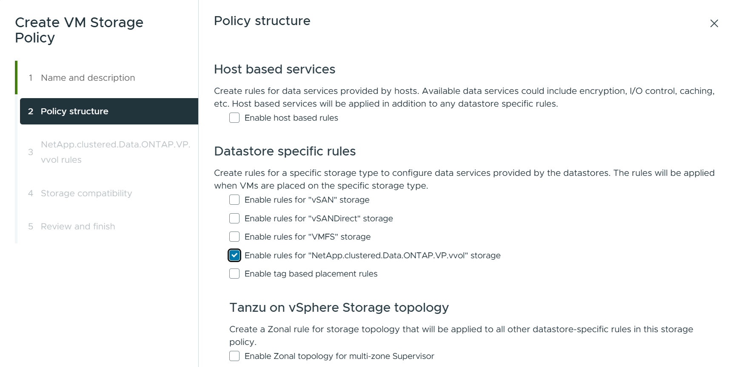Click the Datastore specific rules heading

(x=285, y=151)
